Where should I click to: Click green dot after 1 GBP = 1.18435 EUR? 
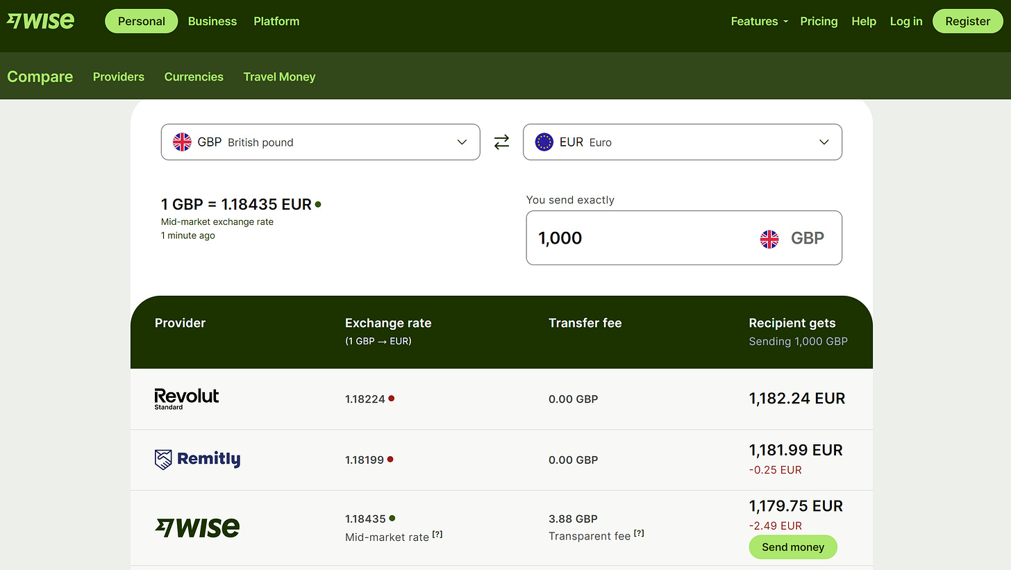tap(318, 204)
